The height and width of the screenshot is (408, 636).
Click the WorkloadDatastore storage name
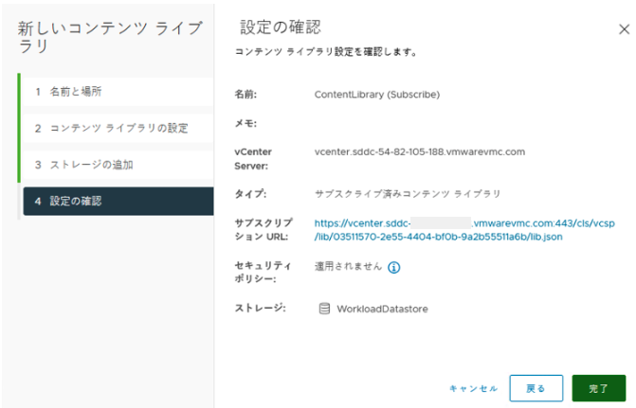click(x=382, y=309)
